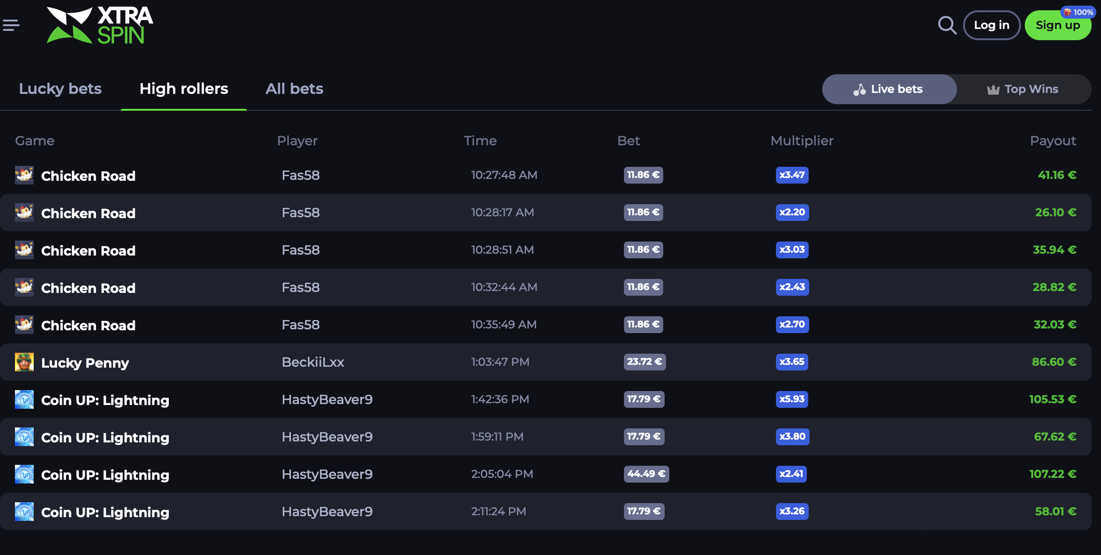Select the Live bets toggle
Screen dimensions: 1101x555
889,89
